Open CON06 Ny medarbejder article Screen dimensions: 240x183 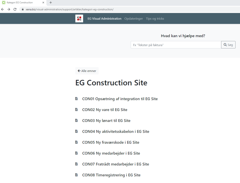tap(111, 153)
